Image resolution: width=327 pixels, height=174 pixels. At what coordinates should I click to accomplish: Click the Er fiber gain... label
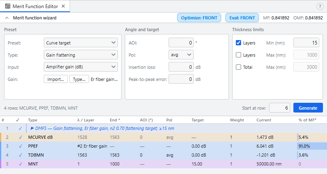[x=104, y=79]
